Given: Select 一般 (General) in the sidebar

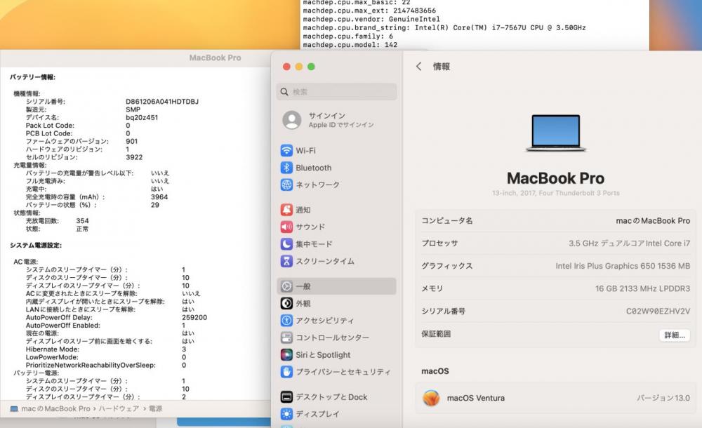Looking at the screenshot, I should tap(336, 286).
